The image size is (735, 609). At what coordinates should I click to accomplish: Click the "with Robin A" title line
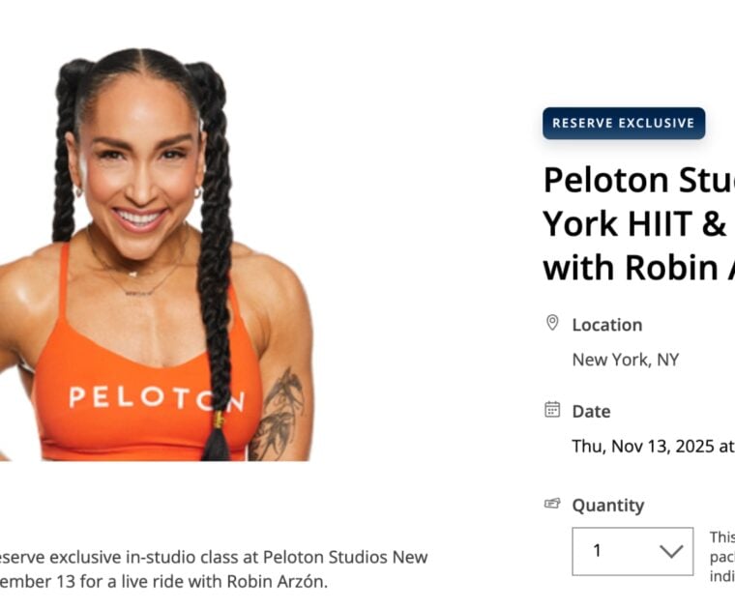639,268
